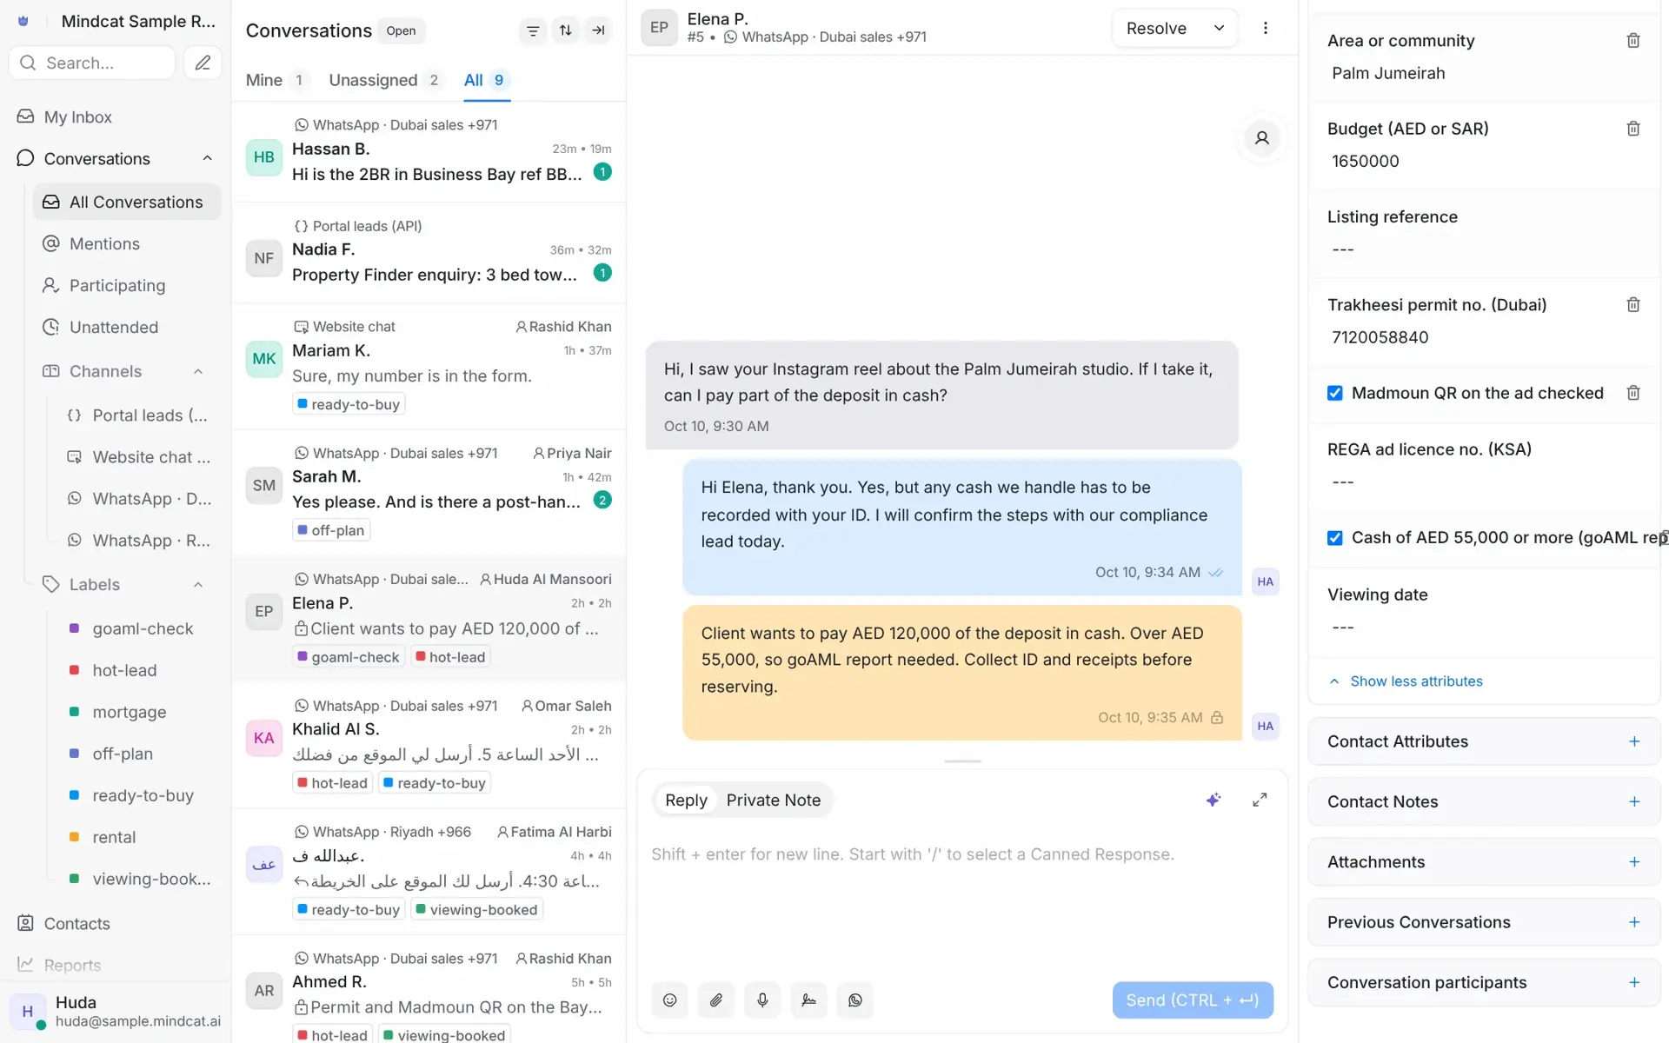
Task: Collapse the conversation list panel arrow icon
Action: point(598,30)
